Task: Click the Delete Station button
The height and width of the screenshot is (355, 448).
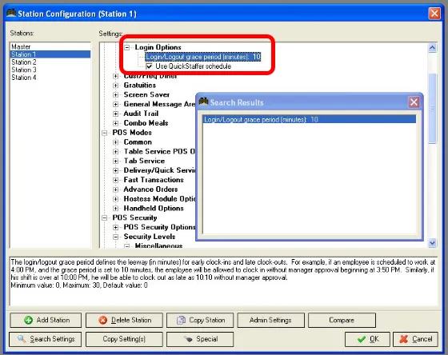Action: pyautogui.click(x=124, y=320)
